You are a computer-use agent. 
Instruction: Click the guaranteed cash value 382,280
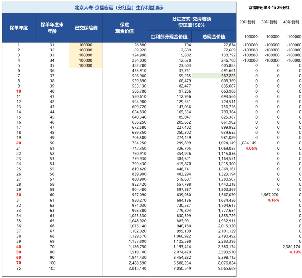[x=139, y=65]
